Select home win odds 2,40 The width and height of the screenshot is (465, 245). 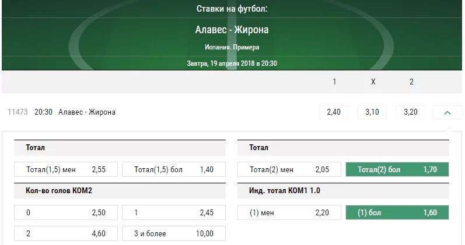[334, 112]
